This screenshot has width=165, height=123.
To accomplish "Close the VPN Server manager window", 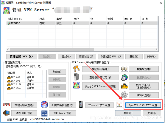I will click(161, 3).
